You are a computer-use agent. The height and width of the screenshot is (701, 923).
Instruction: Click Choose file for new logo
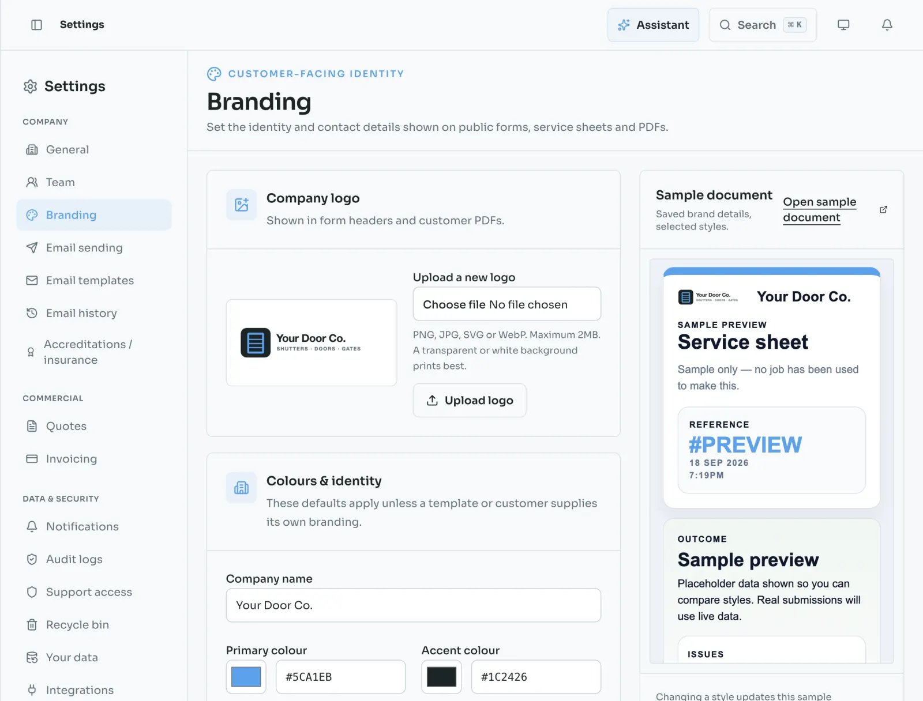[454, 304]
